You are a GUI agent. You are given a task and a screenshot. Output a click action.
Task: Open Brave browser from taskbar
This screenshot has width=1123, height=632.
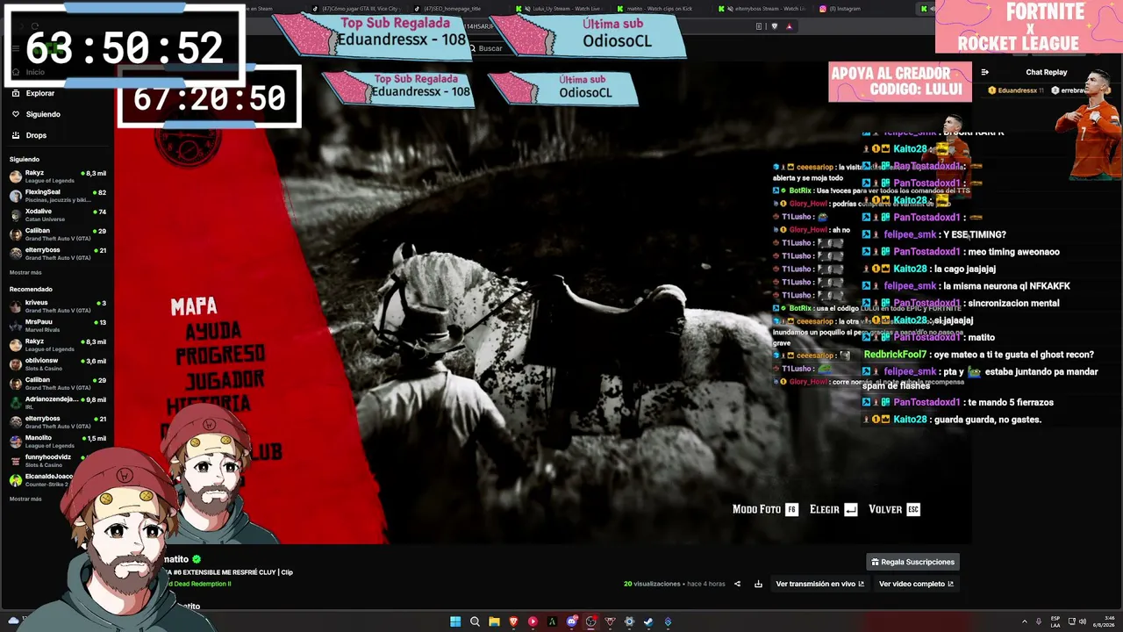(513, 621)
